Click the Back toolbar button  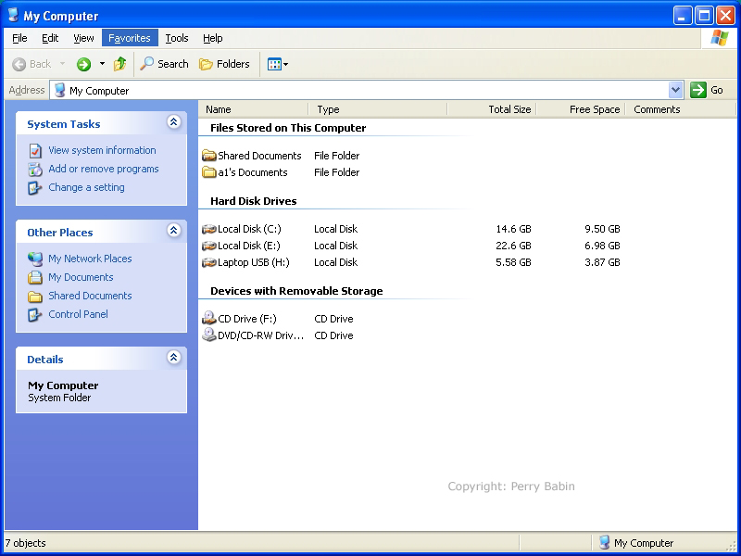click(x=31, y=64)
